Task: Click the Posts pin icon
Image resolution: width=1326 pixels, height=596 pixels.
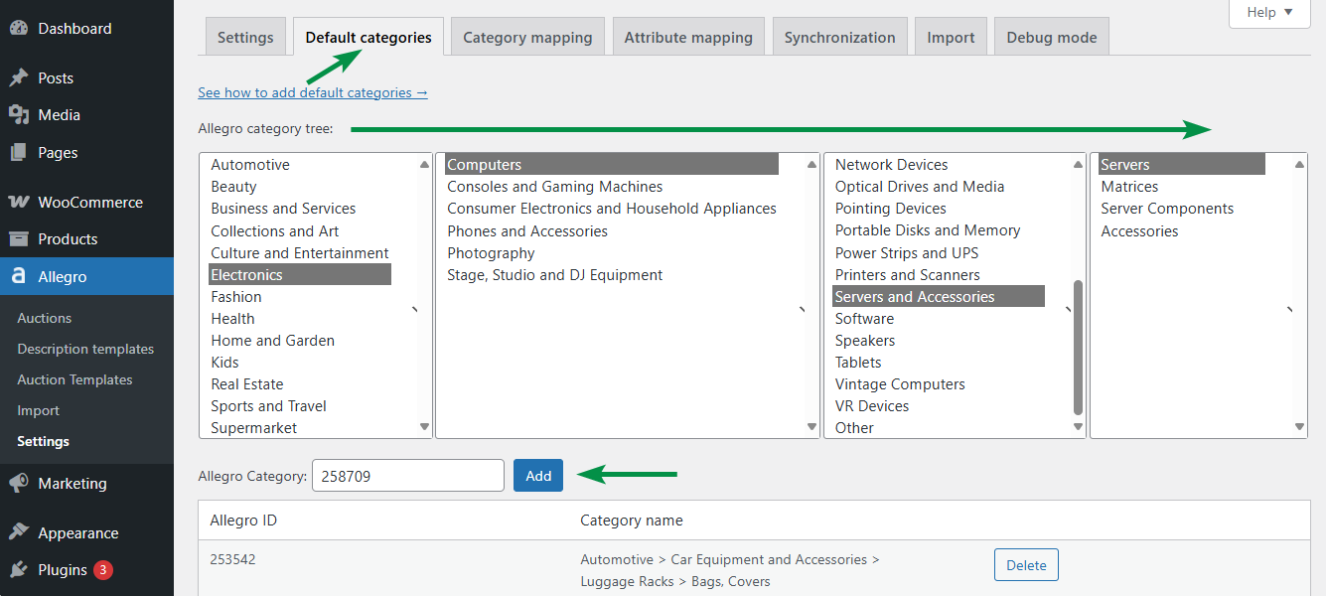Action: pyautogui.click(x=19, y=77)
